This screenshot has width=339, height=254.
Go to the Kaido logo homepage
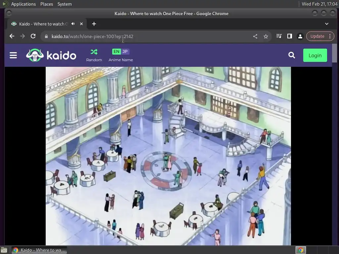click(x=51, y=55)
